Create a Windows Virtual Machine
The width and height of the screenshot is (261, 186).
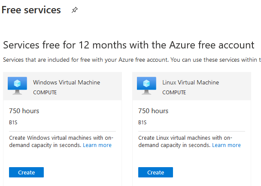26,172
